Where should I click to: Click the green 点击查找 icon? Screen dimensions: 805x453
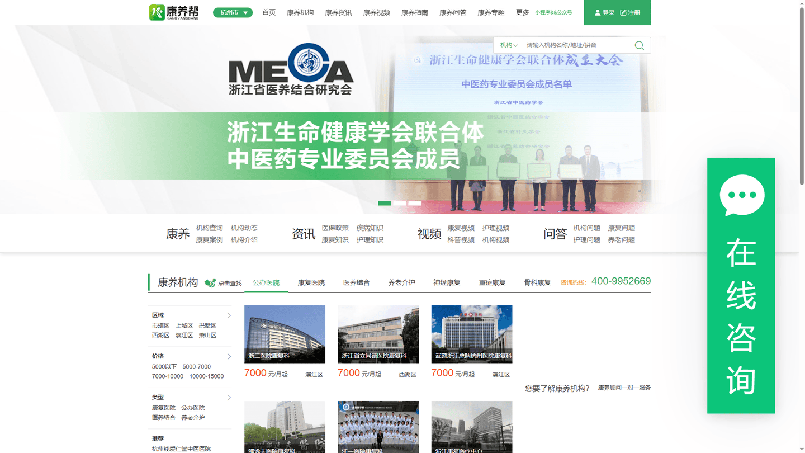(210, 283)
